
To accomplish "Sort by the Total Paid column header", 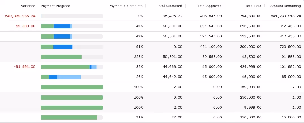I will (253, 6).
